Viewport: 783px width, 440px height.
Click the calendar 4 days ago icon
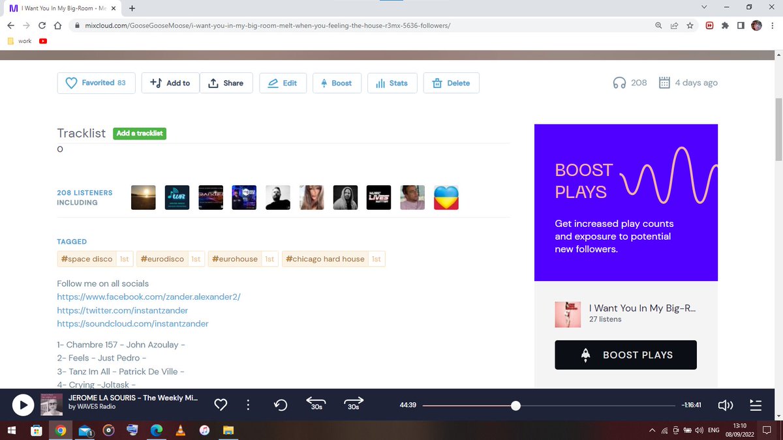pos(664,83)
